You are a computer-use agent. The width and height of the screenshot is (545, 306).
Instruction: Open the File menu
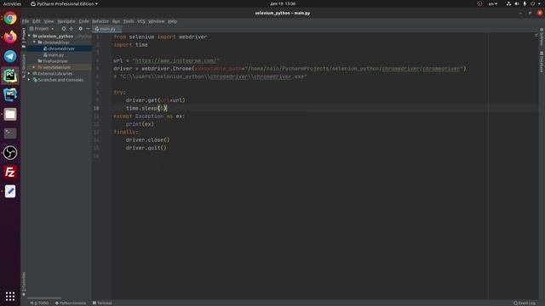click(26, 21)
